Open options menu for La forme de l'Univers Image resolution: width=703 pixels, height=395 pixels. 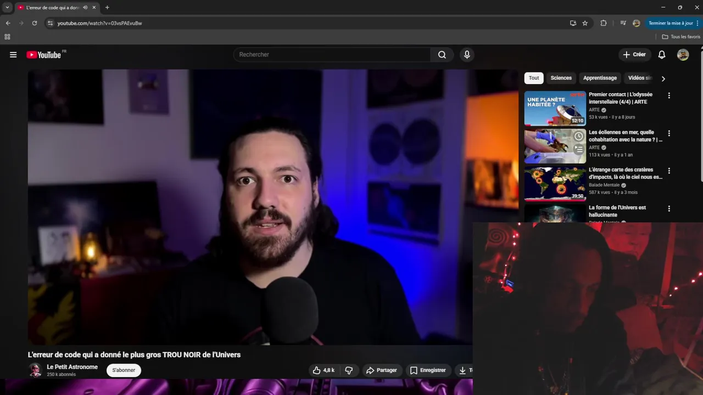coord(669,209)
